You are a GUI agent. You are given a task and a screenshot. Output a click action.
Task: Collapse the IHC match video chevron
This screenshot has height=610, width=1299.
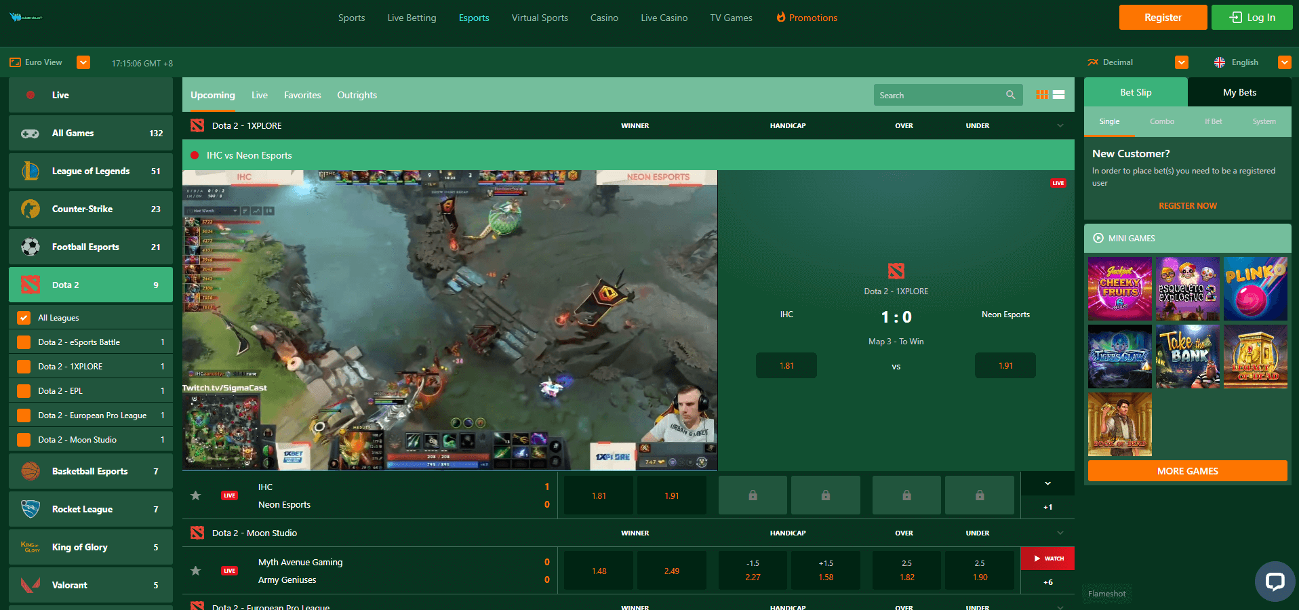click(x=1047, y=483)
